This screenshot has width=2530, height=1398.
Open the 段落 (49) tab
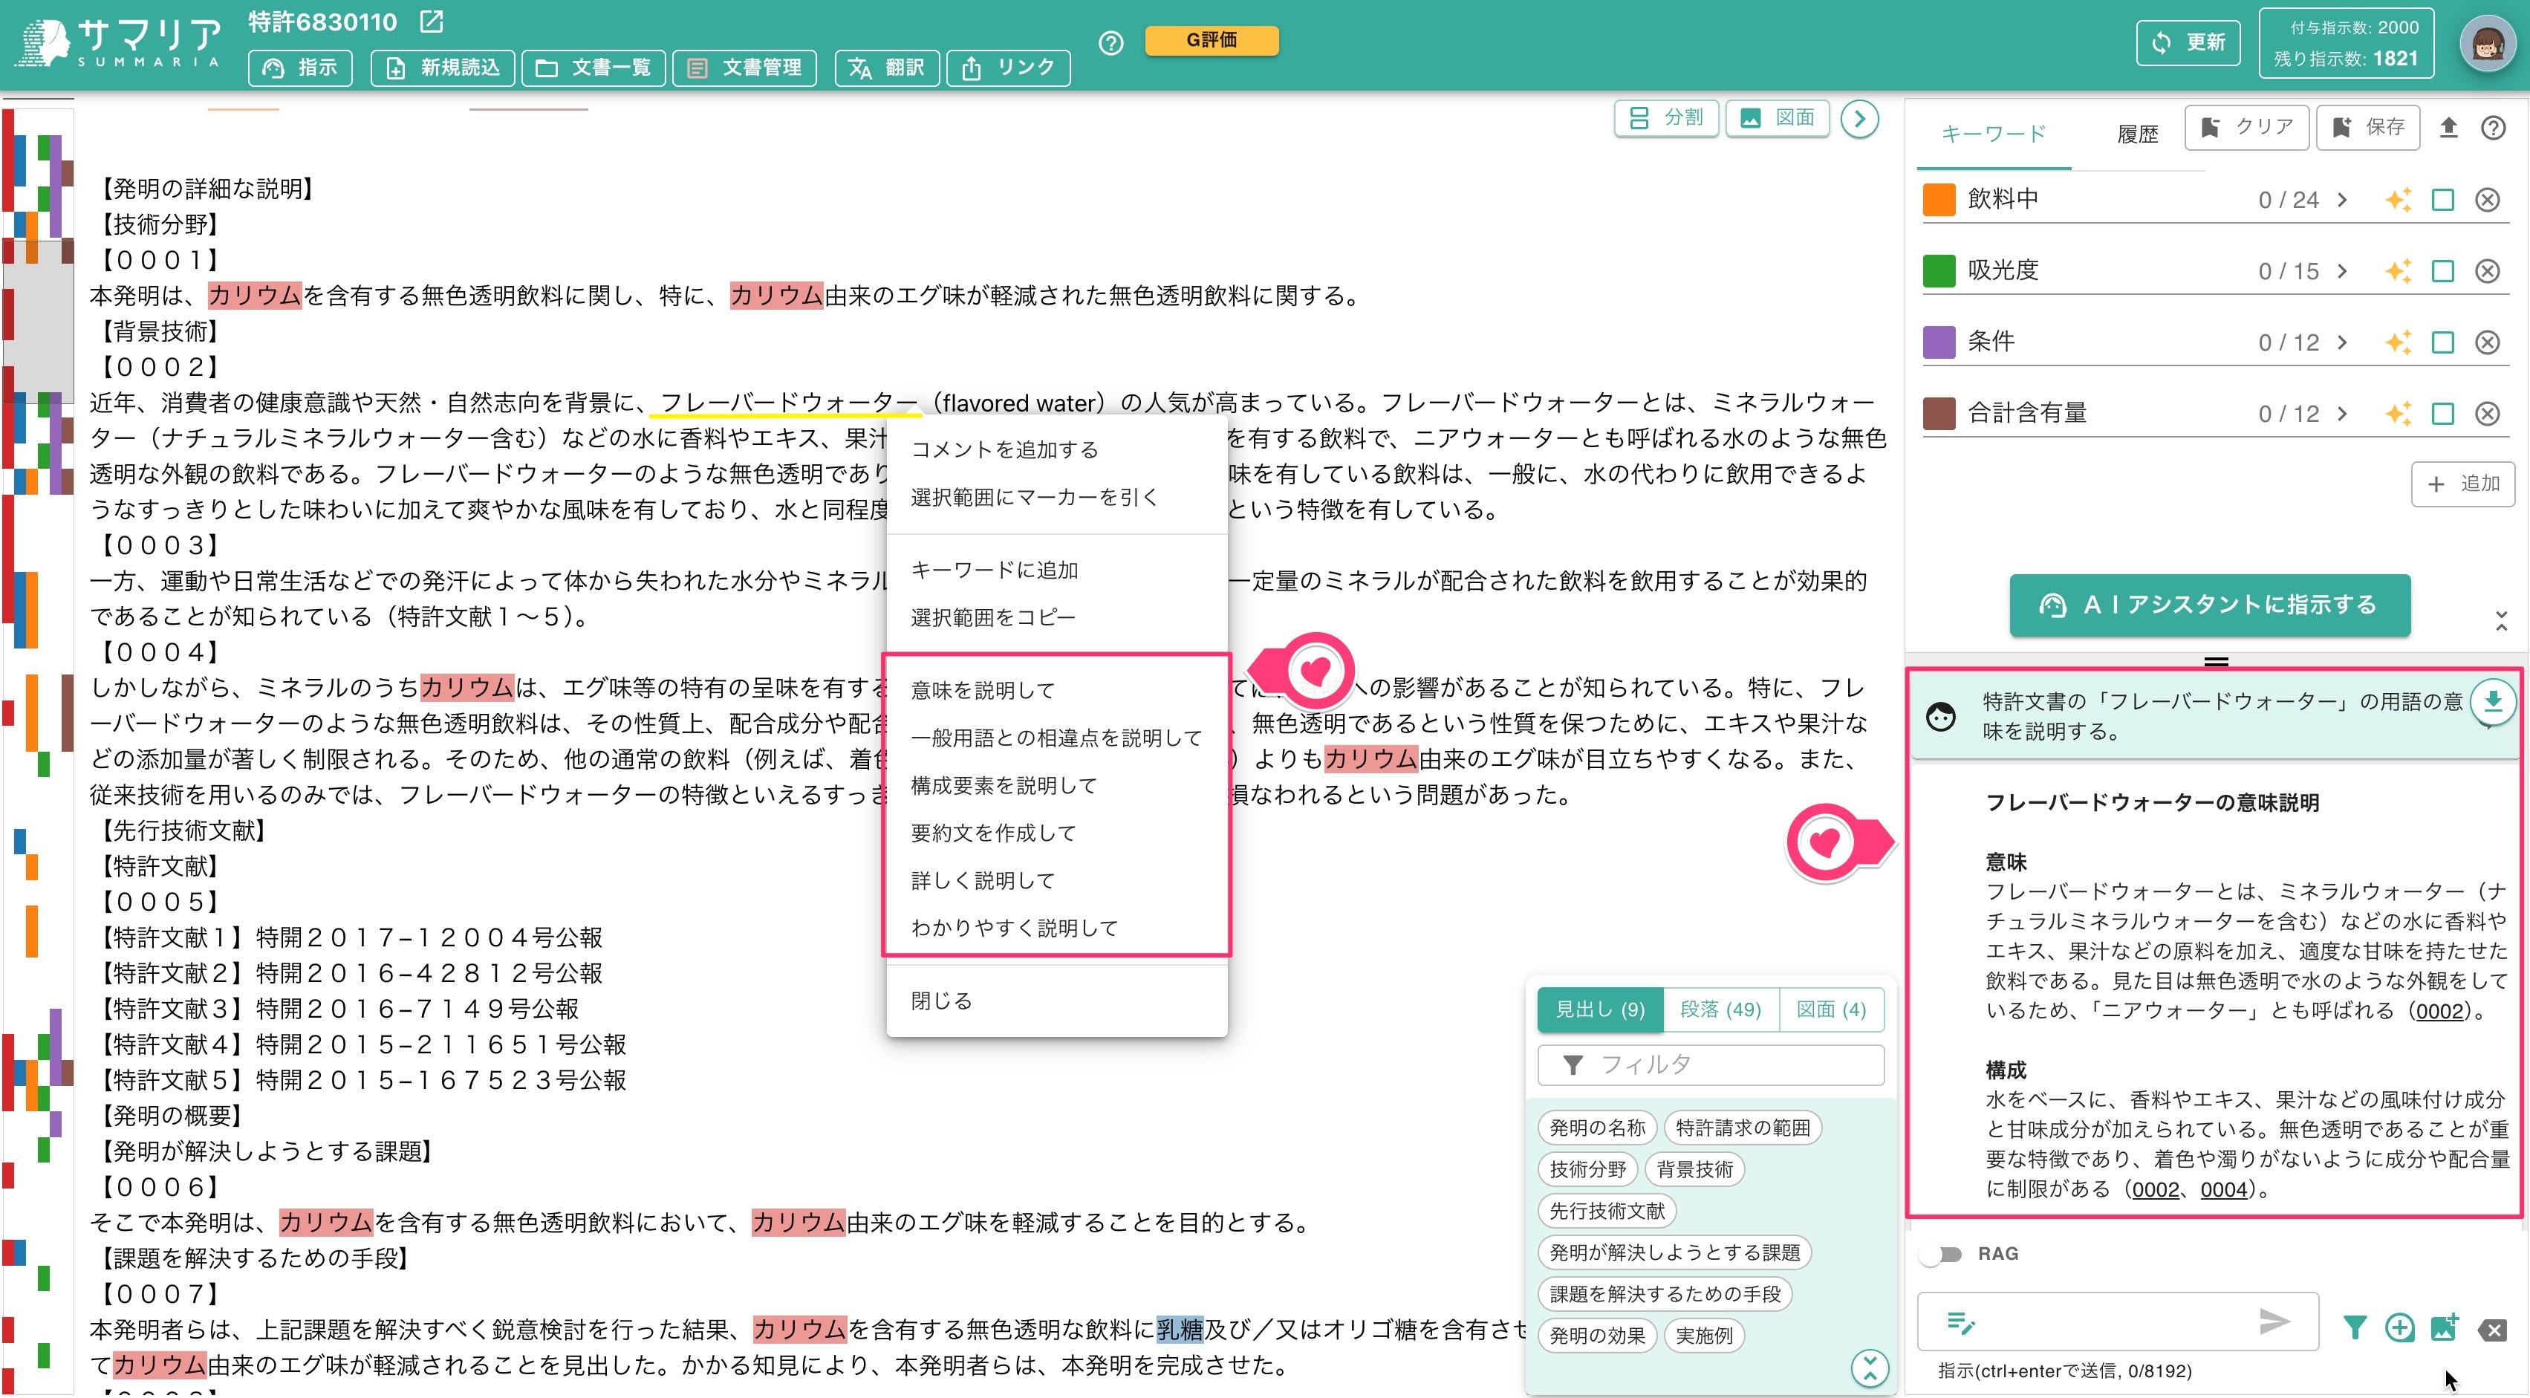1721,1010
